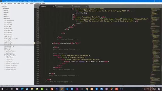Open cards.html in the sidebar
This screenshot has height=91, width=162.
pos(9,33)
